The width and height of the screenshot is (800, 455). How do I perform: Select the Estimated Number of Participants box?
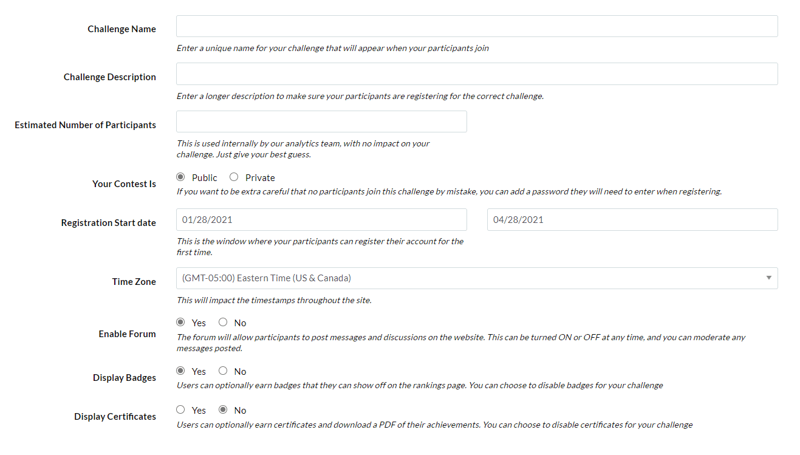click(321, 121)
